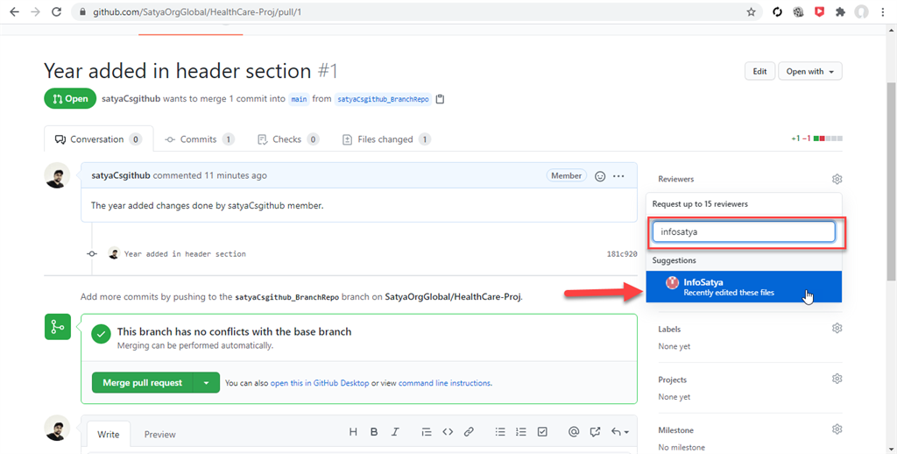The height and width of the screenshot is (454, 897).
Task: Click the 'None yet' text under Labels
Action: pos(674,346)
